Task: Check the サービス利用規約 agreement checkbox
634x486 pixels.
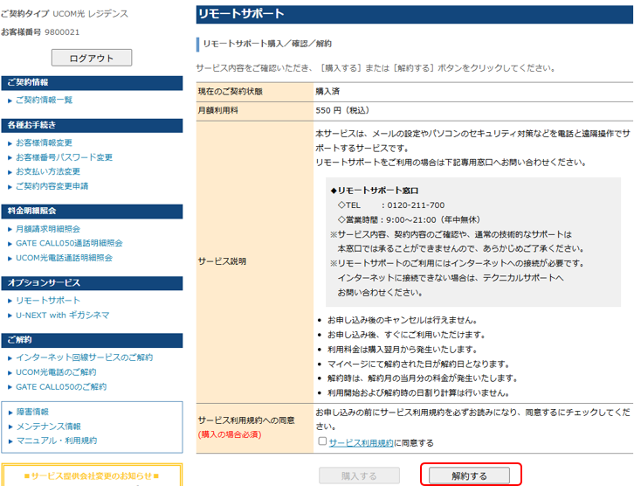Action: click(x=322, y=441)
